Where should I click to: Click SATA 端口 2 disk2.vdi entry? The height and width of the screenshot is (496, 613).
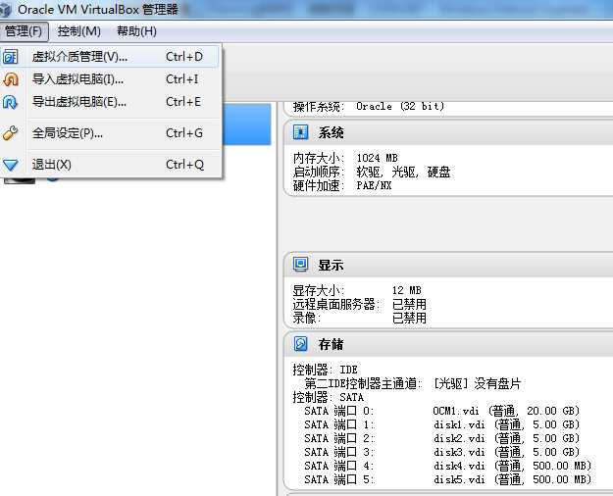[x=441, y=438]
